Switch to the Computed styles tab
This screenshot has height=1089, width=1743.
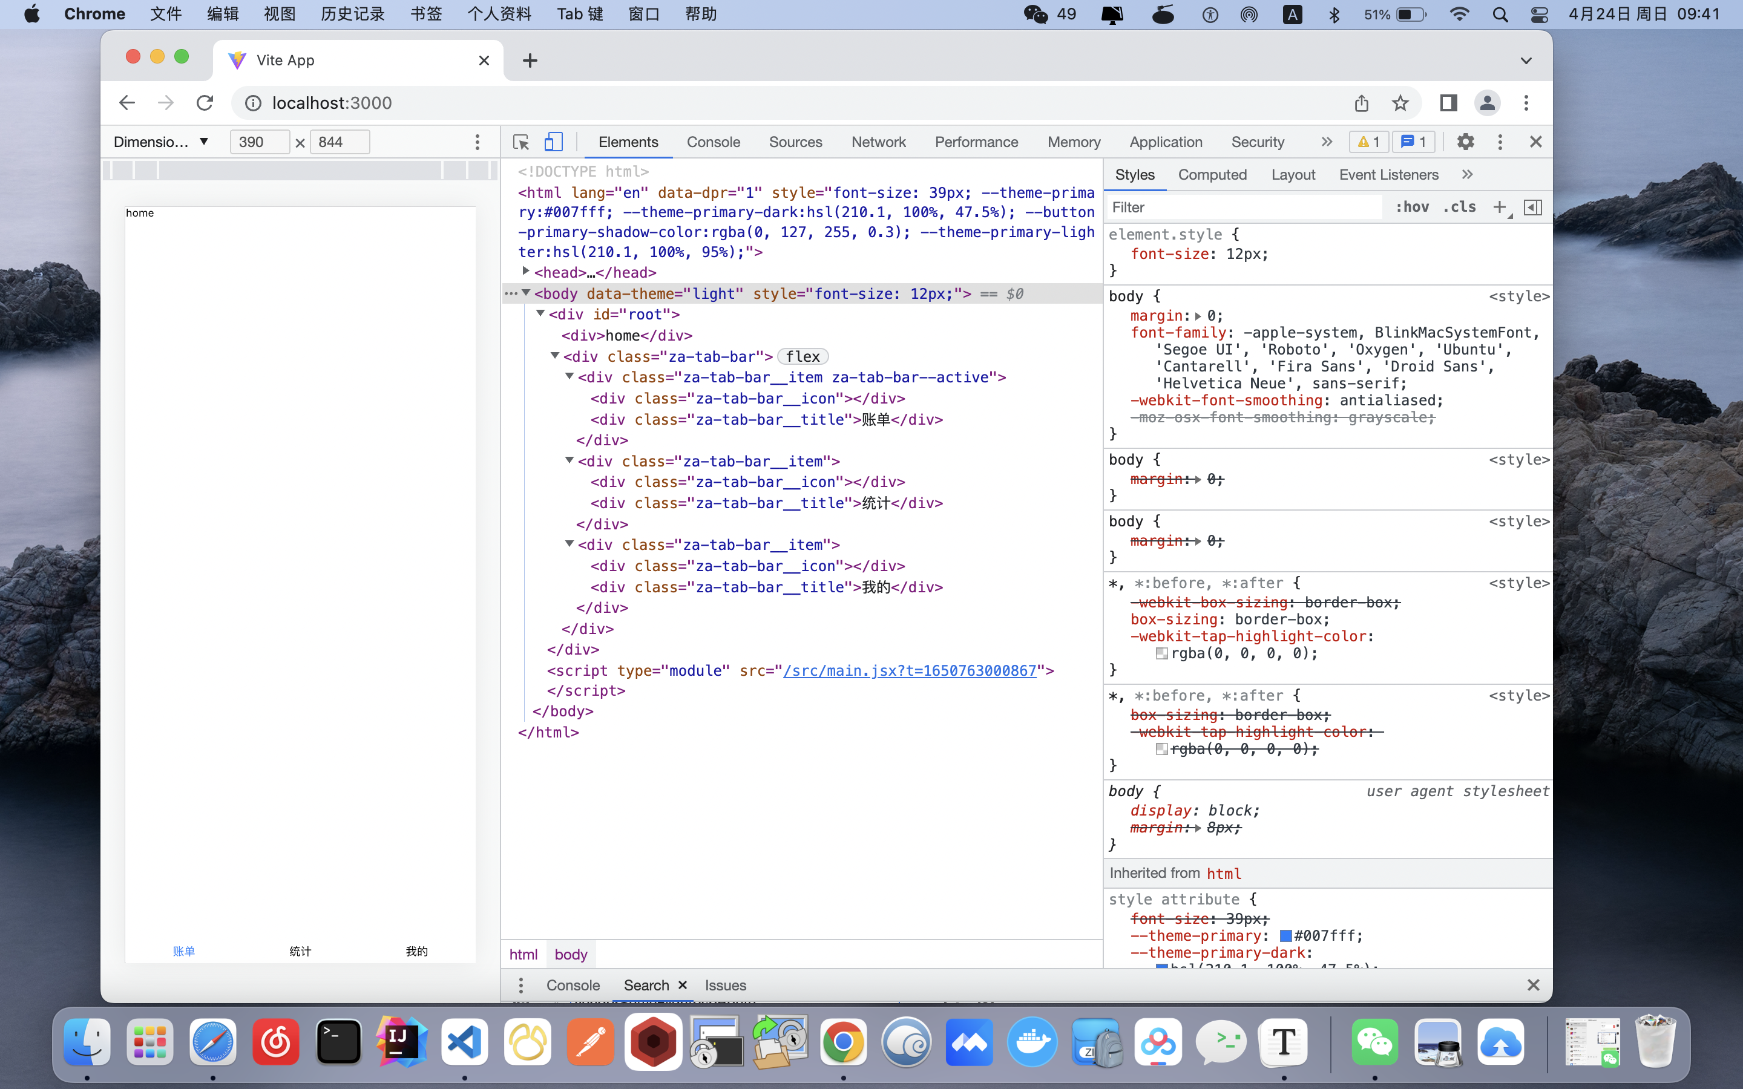click(x=1212, y=174)
